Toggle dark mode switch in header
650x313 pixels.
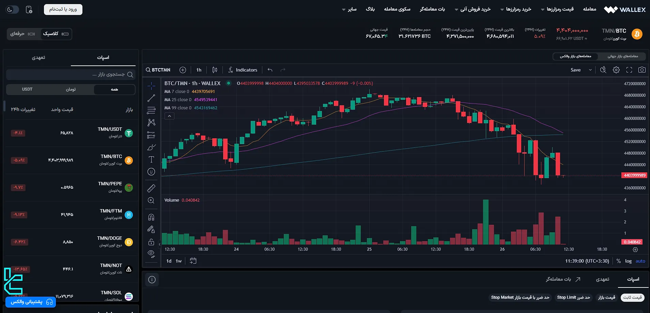(12, 10)
